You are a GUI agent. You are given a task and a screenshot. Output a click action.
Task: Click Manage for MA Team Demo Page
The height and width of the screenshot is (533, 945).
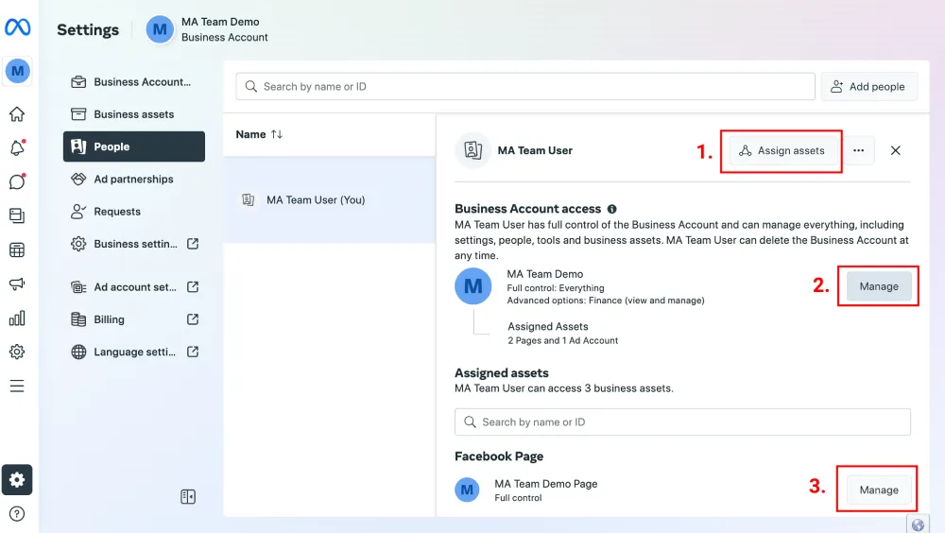point(878,490)
